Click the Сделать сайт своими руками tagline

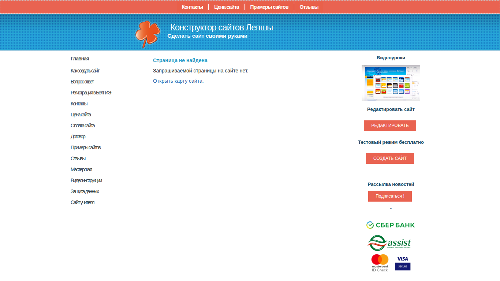(x=208, y=36)
